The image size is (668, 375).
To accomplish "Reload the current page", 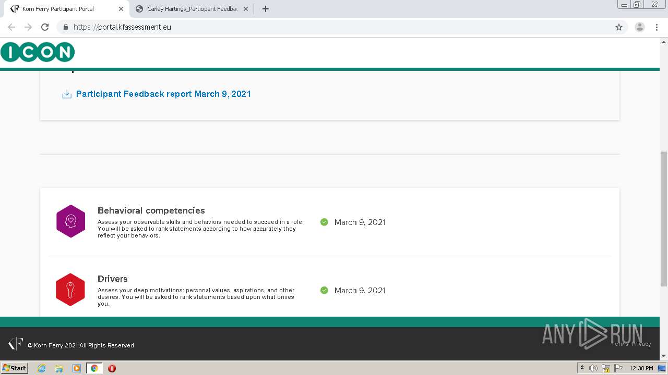I will click(x=45, y=27).
